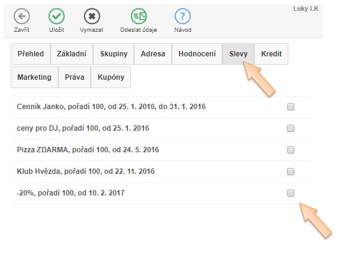This screenshot has height=256, width=343.
Task: Go to the Skupiny tab
Action: tap(114, 54)
